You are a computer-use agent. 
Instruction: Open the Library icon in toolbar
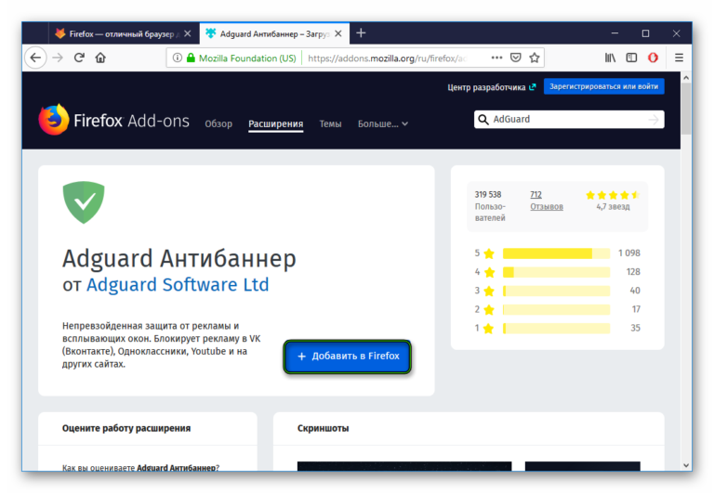click(610, 58)
